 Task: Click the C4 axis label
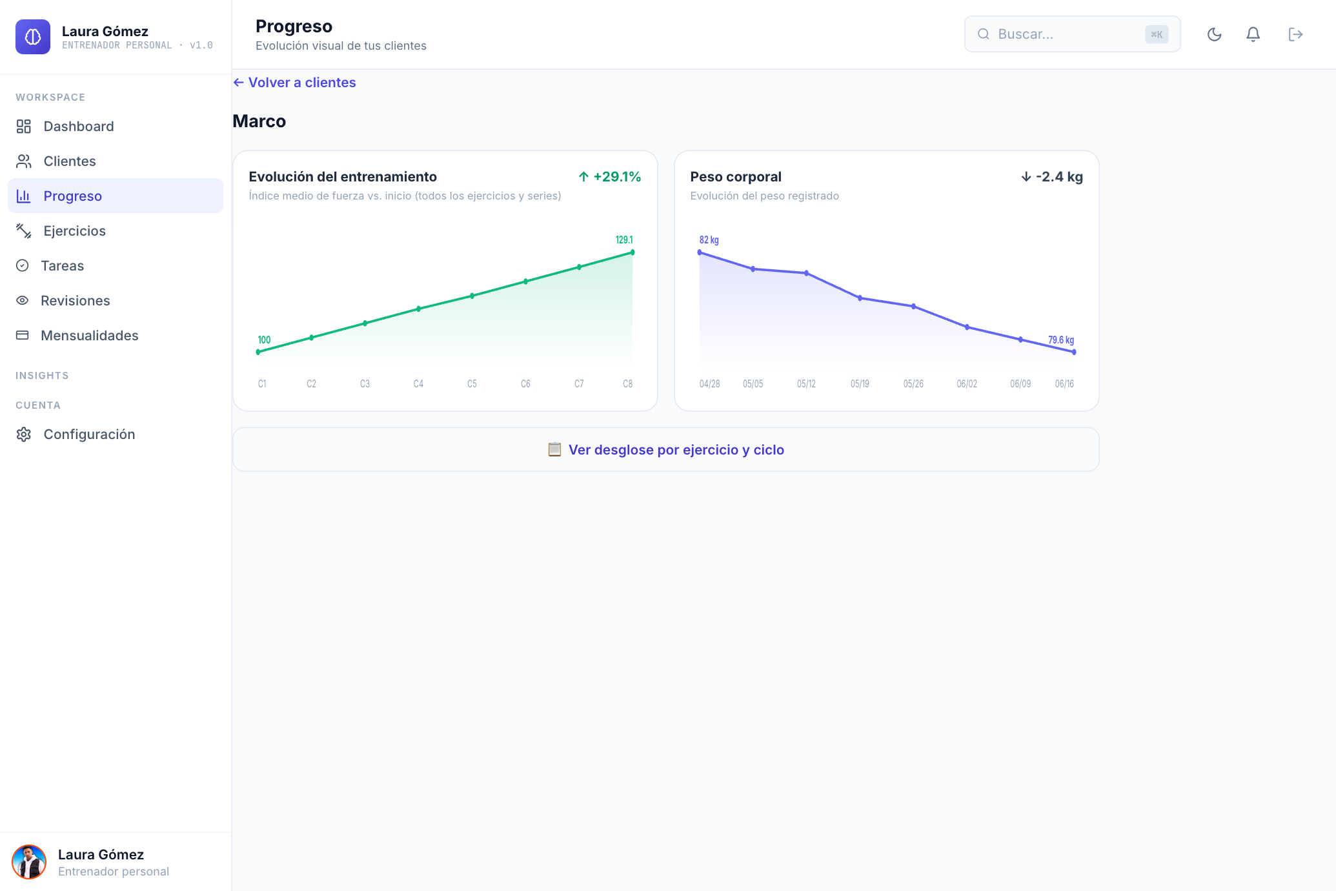(x=418, y=384)
